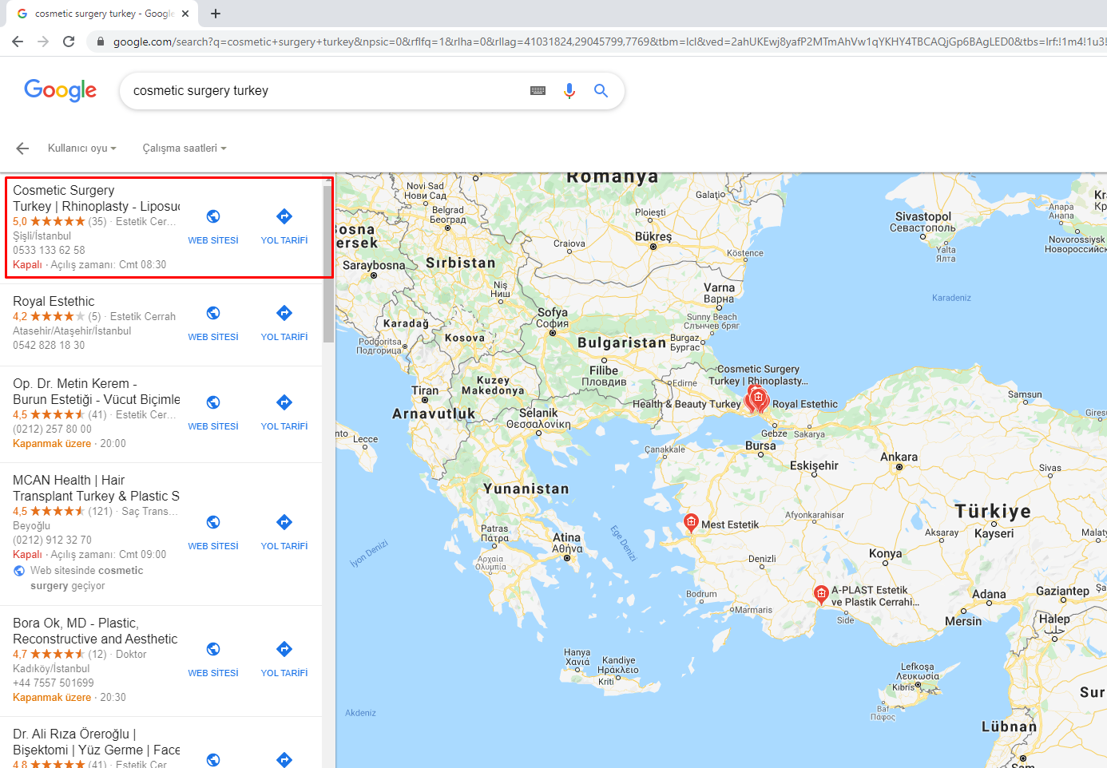Open website icon for MCAN Health

(213, 522)
